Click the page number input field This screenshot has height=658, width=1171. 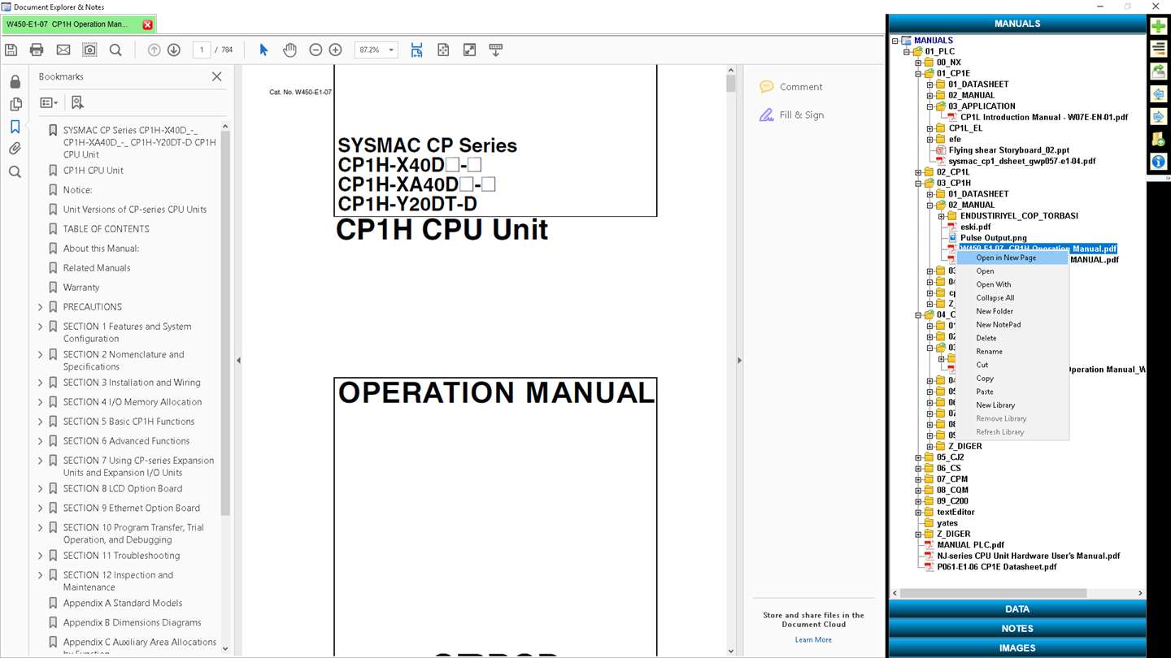pyautogui.click(x=202, y=50)
